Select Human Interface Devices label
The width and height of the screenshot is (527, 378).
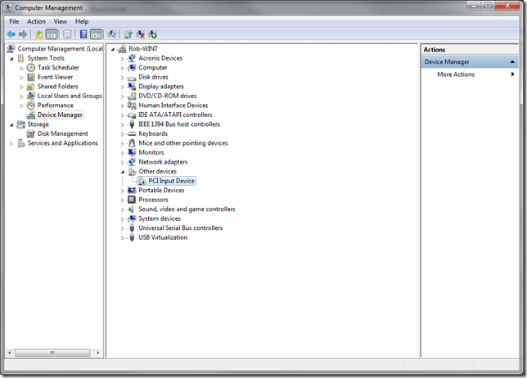tap(173, 106)
